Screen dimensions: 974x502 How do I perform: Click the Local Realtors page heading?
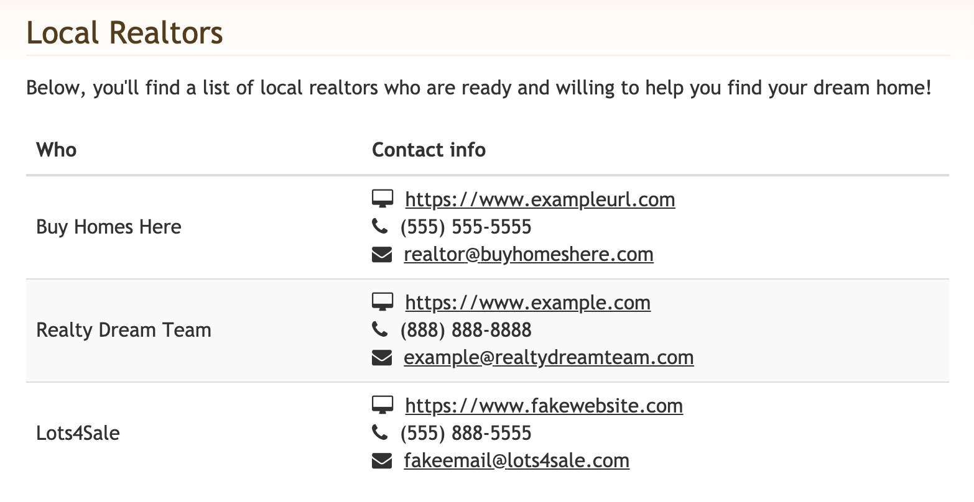coord(124,33)
